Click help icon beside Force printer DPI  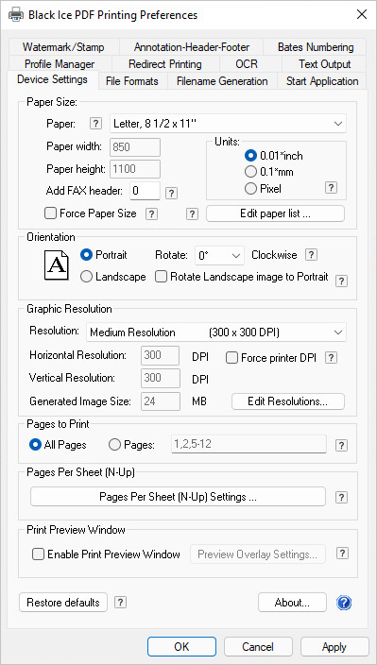[x=331, y=357]
